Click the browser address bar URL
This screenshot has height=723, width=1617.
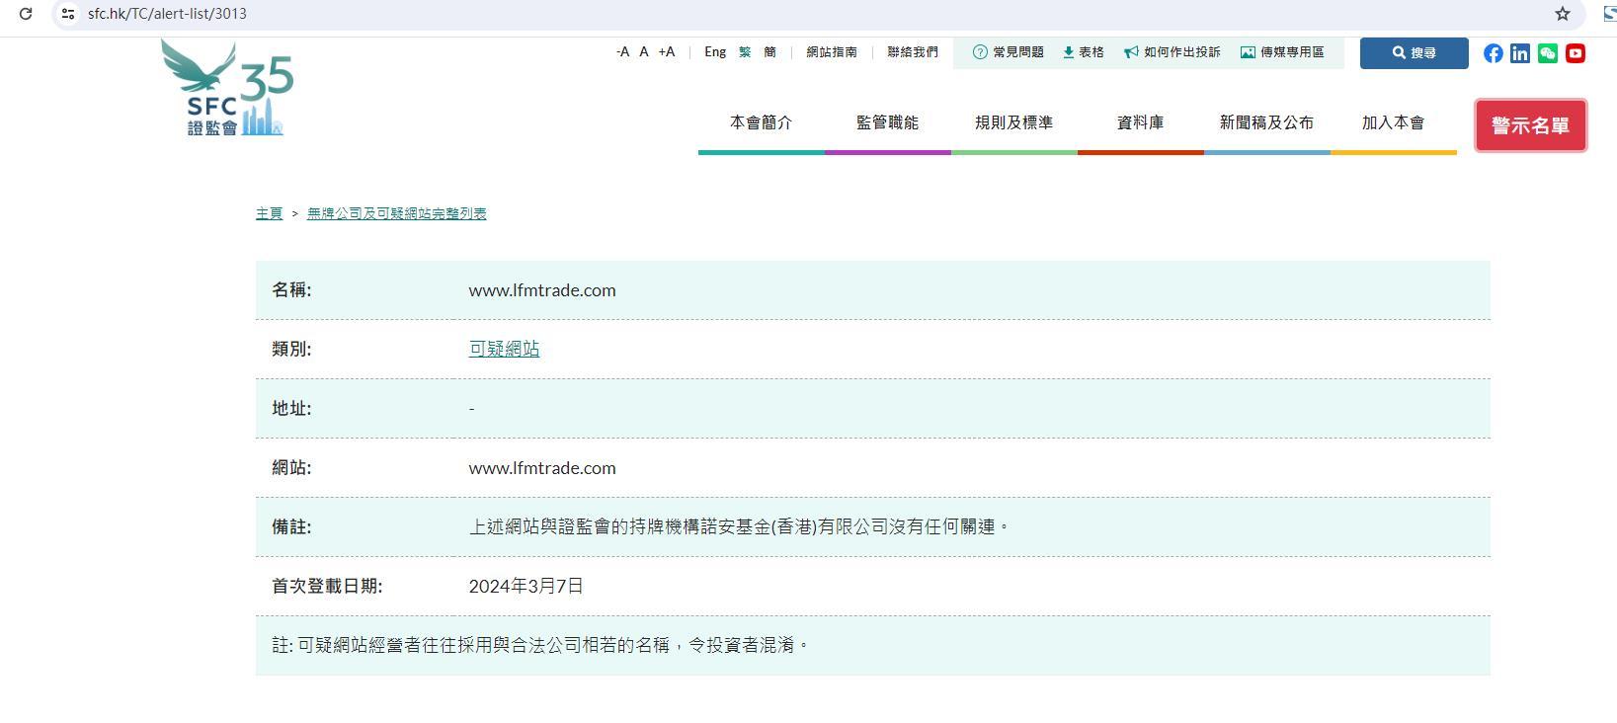pos(167,14)
